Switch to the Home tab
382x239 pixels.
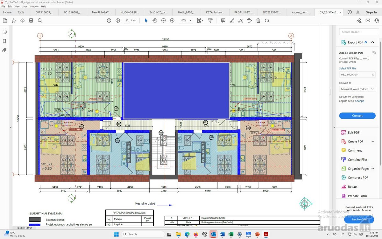point(7,12)
